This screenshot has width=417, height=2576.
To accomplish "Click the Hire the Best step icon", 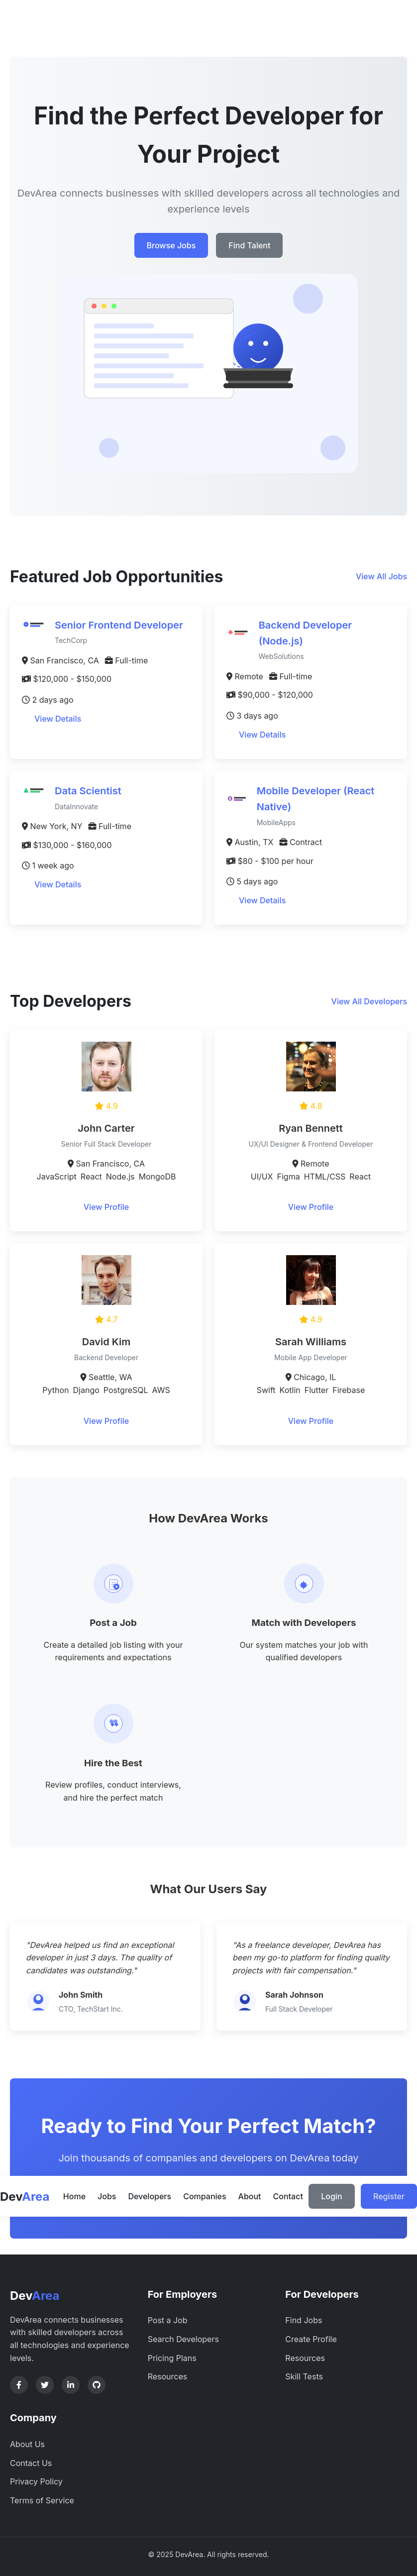I will [x=113, y=1724].
